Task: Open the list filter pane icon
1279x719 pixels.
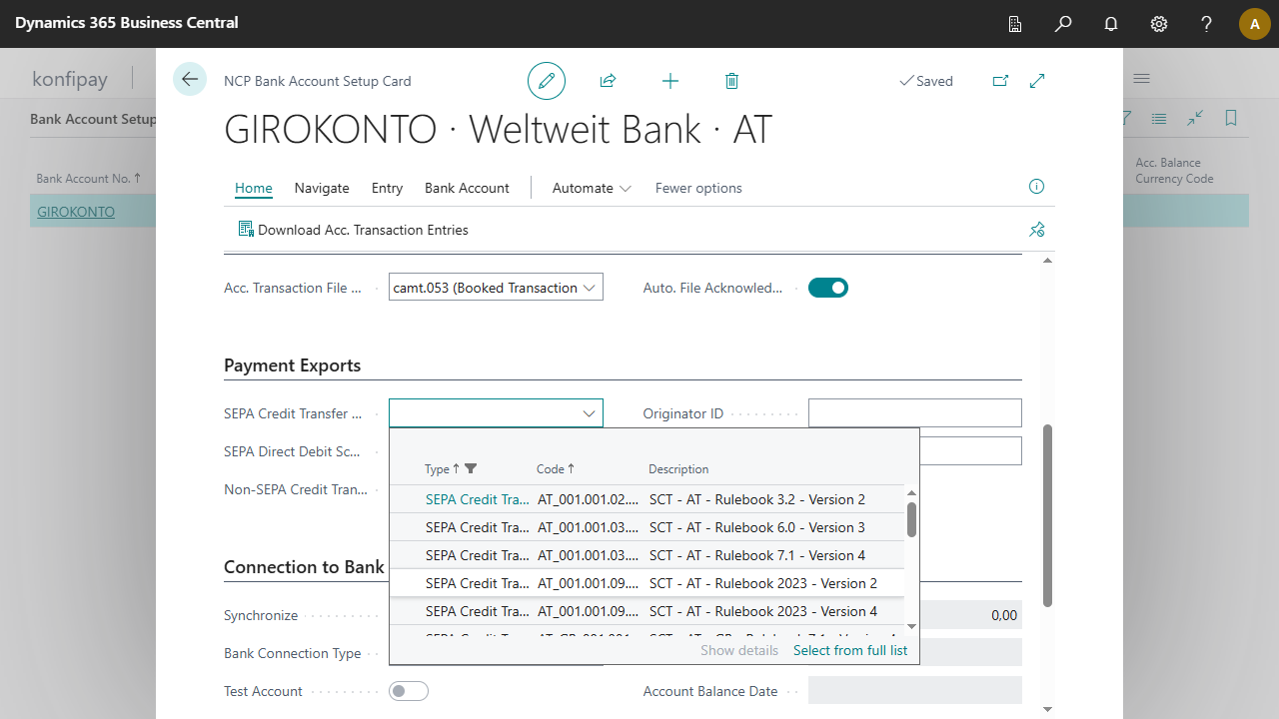Action: tap(1126, 118)
